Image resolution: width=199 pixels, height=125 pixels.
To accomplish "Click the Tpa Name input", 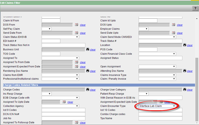I will coord(160,118).
